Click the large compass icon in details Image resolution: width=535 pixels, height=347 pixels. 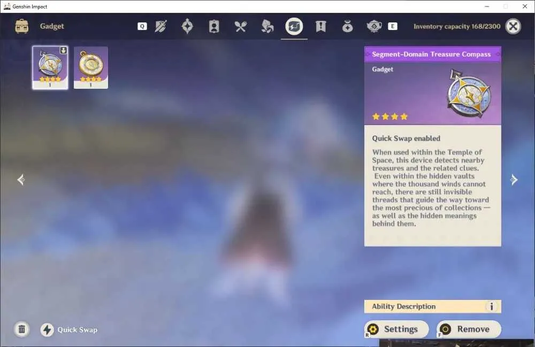469,94
